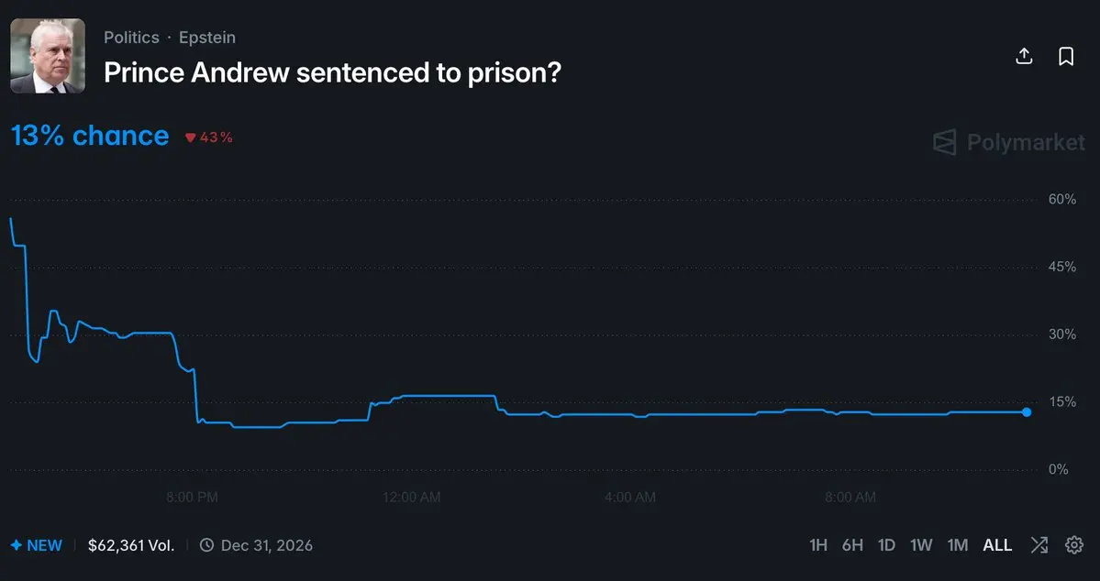This screenshot has width=1100, height=581.
Task: Switch chart to 1W range
Action: 921,545
